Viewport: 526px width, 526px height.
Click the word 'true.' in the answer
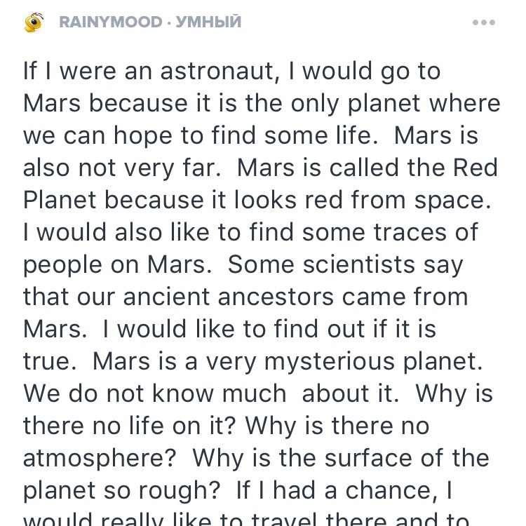[50, 361]
